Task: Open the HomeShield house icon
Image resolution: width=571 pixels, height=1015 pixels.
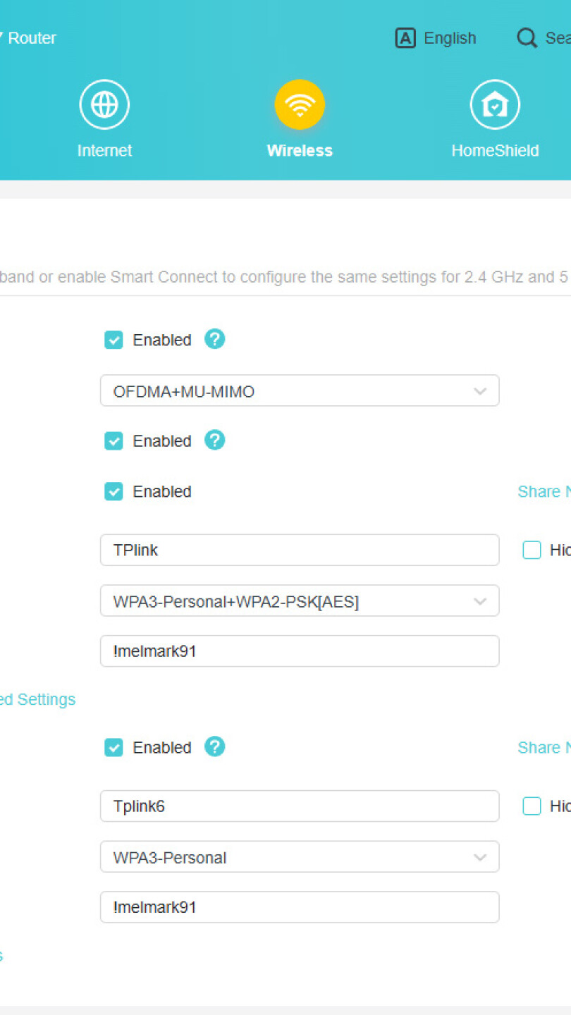Action: [495, 105]
